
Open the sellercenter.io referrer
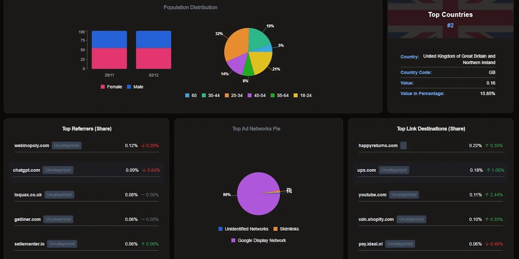tap(30, 244)
